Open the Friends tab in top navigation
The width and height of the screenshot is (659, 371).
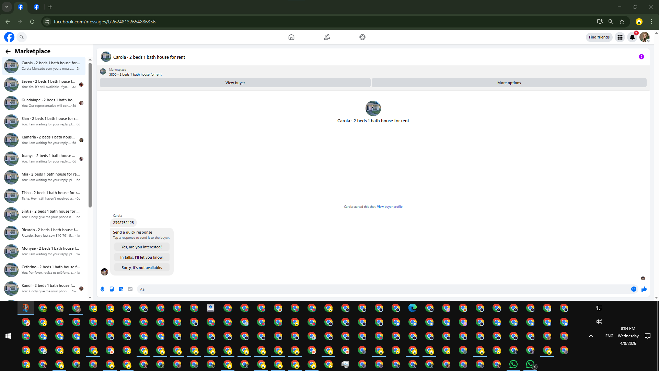click(x=327, y=37)
